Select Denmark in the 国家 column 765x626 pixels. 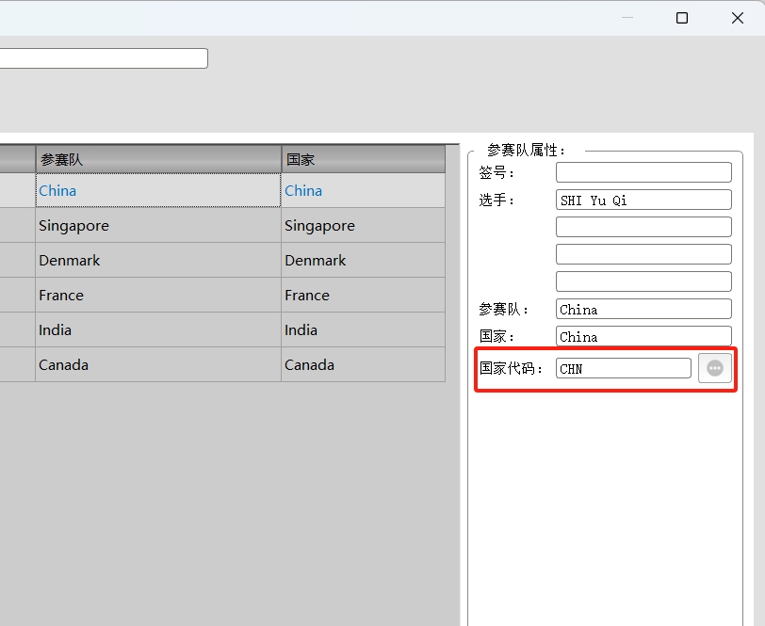pos(315,261)
